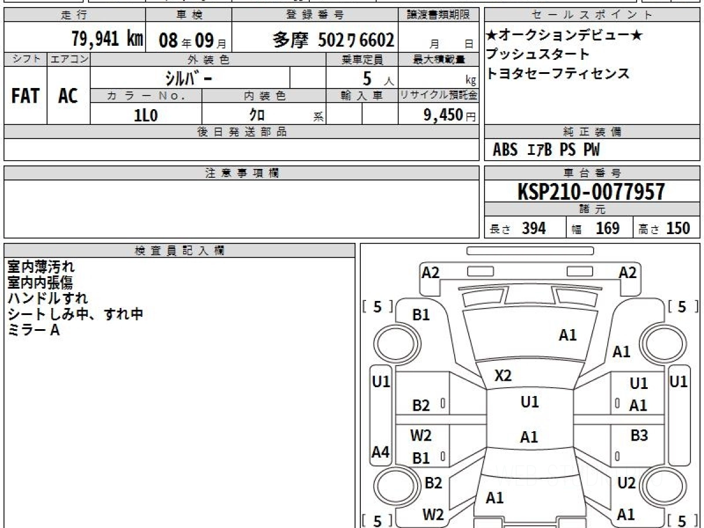Click the X2 damage mark on the car diagram

(x=503, y=376)
